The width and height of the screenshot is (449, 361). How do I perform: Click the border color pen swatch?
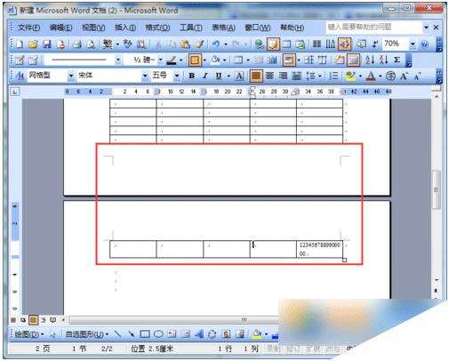click(172, 60)
